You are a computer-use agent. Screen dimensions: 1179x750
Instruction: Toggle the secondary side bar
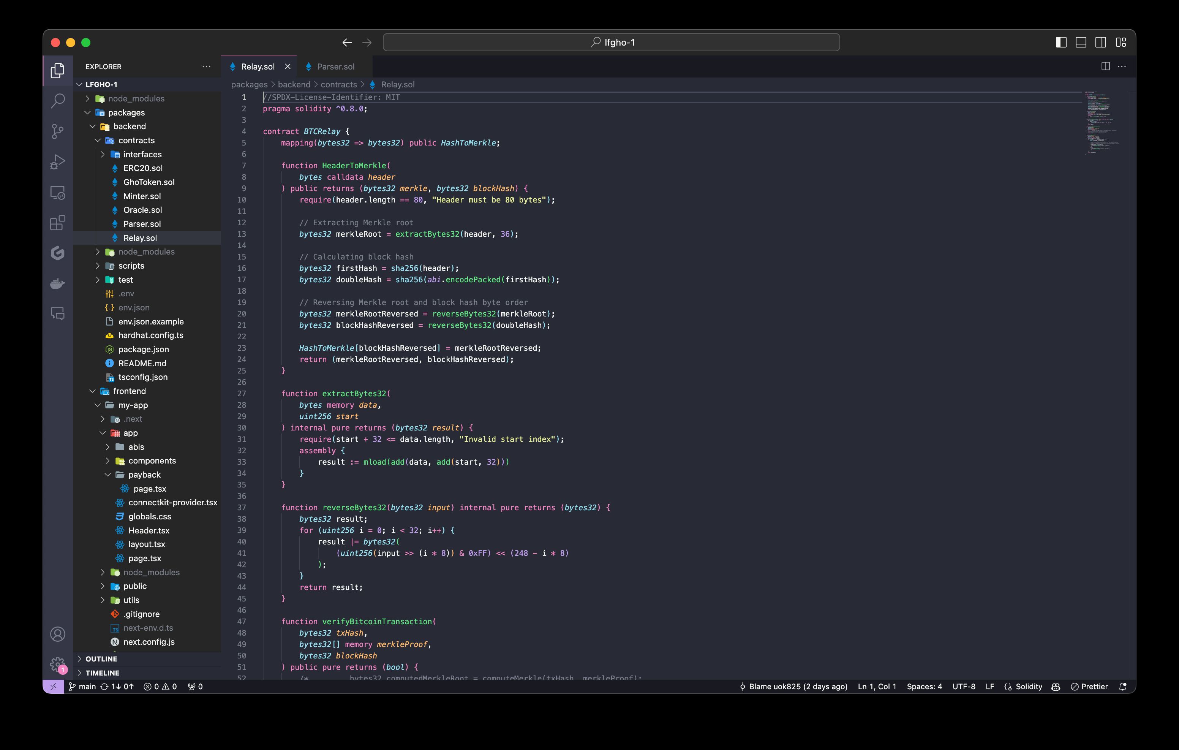coord(1101,43)
